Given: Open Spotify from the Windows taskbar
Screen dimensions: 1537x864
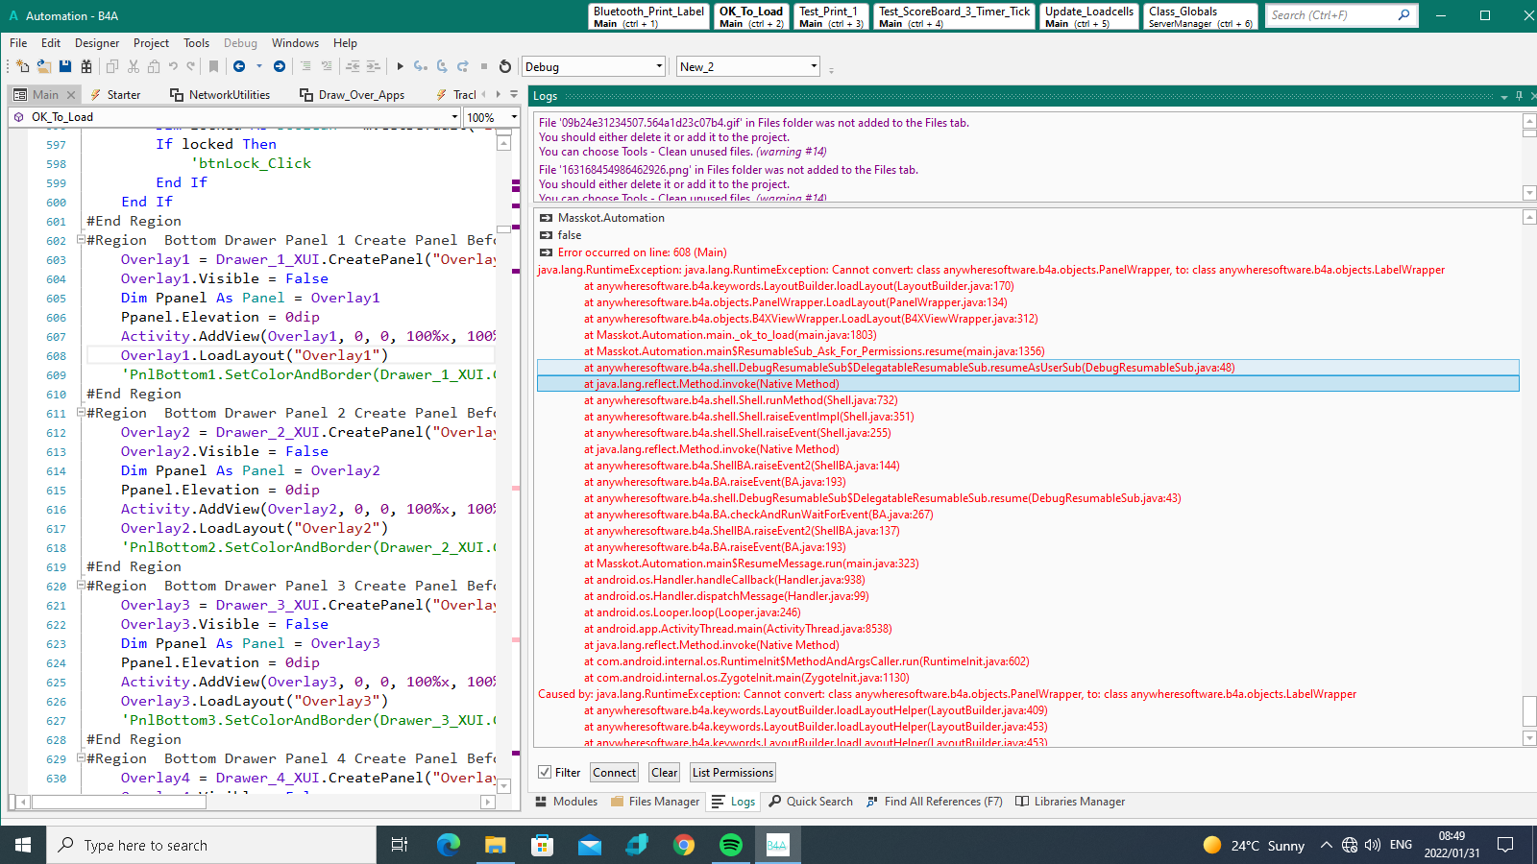Looking at the screenshot, I should tap(731, 845).
